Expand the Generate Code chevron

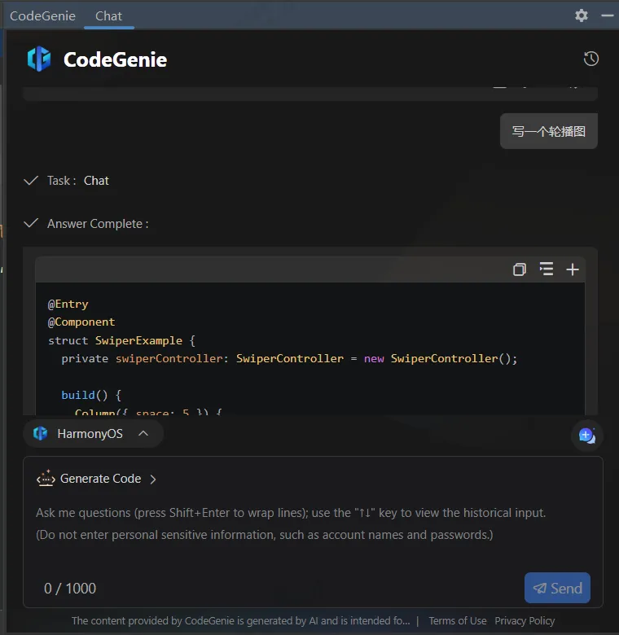point(153,480)
